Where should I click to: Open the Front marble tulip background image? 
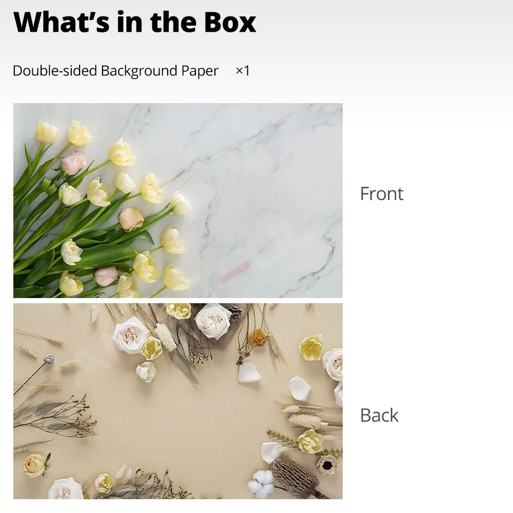coord(178,201)
